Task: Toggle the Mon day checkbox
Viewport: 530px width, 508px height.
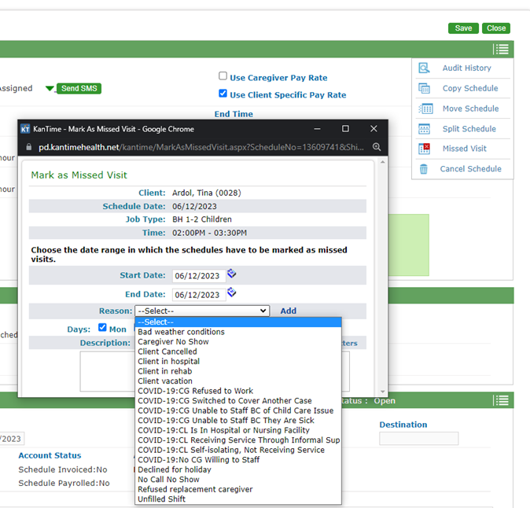Action: pos(102,328)
